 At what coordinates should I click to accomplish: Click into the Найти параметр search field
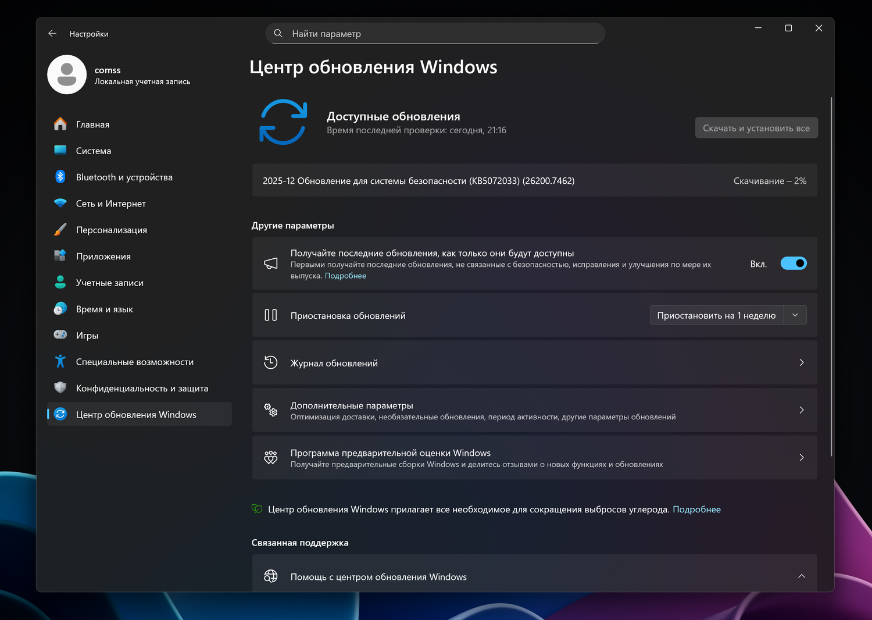tap(435, 34)
